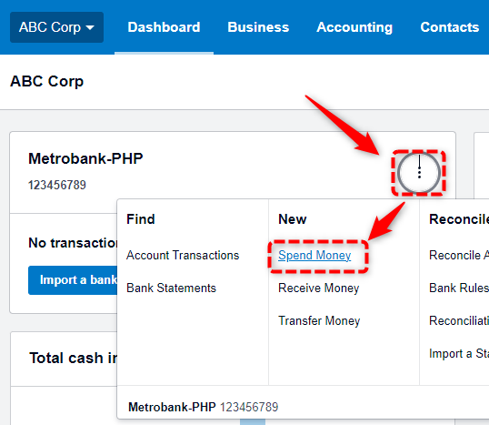Open Account Transactions under Find

point(183,255)
